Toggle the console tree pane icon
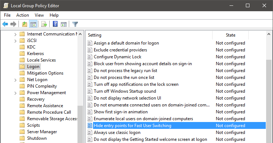Image resolution: width=273 pixels, height=143 pixels. pos(33,24)
